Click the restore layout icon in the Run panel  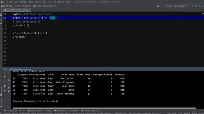[x=4, y=86]
